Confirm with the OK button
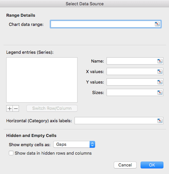Viewport: 169px width, 174px height. (152, 165)
